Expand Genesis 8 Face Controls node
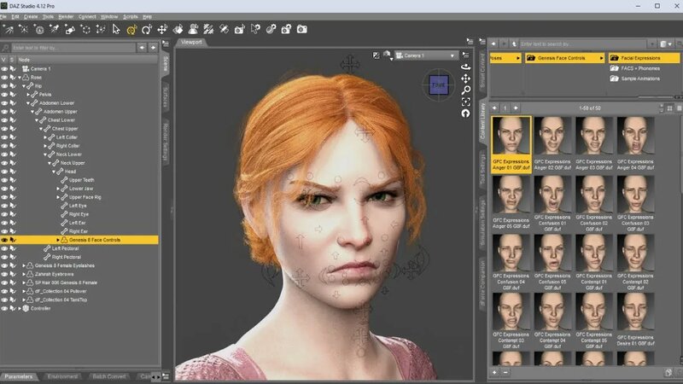Screen dimensions: 683x384 58,240
